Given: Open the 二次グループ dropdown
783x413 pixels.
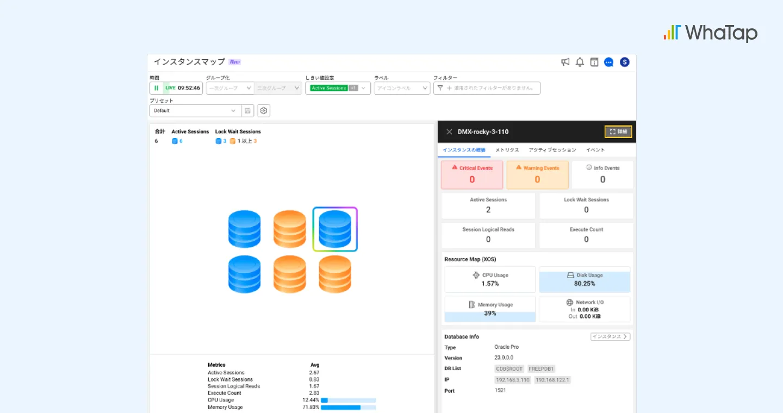Looking at the screenshot, I should [278, 88].
